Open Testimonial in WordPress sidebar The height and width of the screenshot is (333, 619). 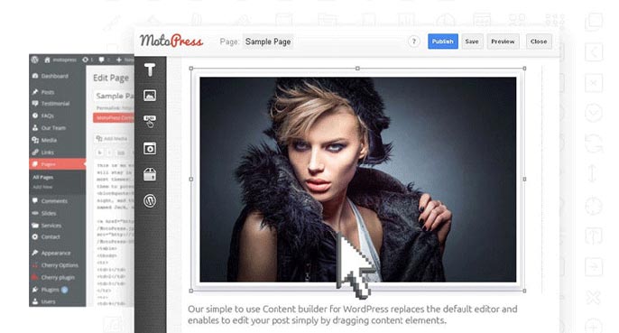55,104
